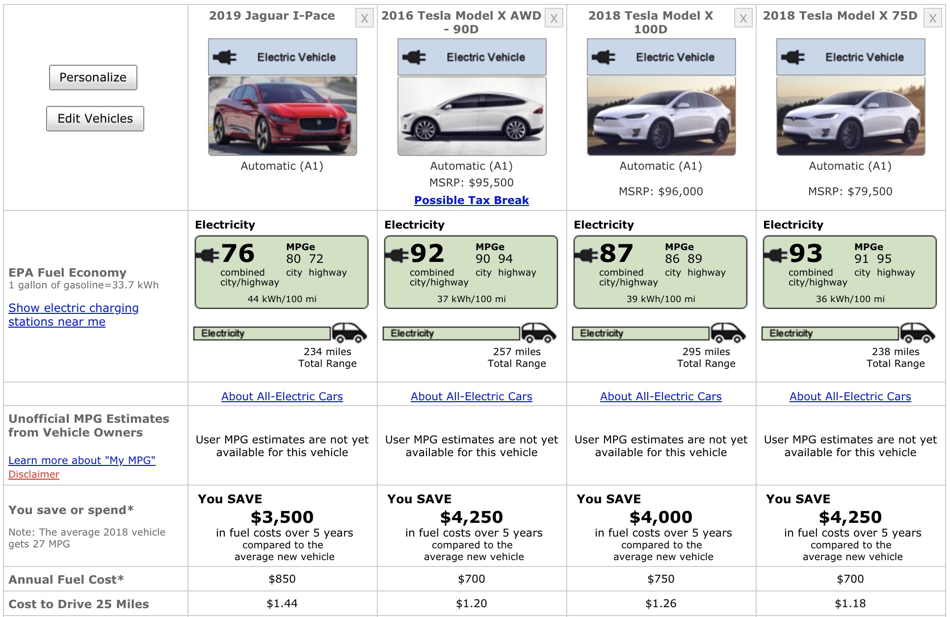Open About All-Electric Cars under Tesla 90D
The height and width of the screenshot is (617, 950).
click(472, 396)
